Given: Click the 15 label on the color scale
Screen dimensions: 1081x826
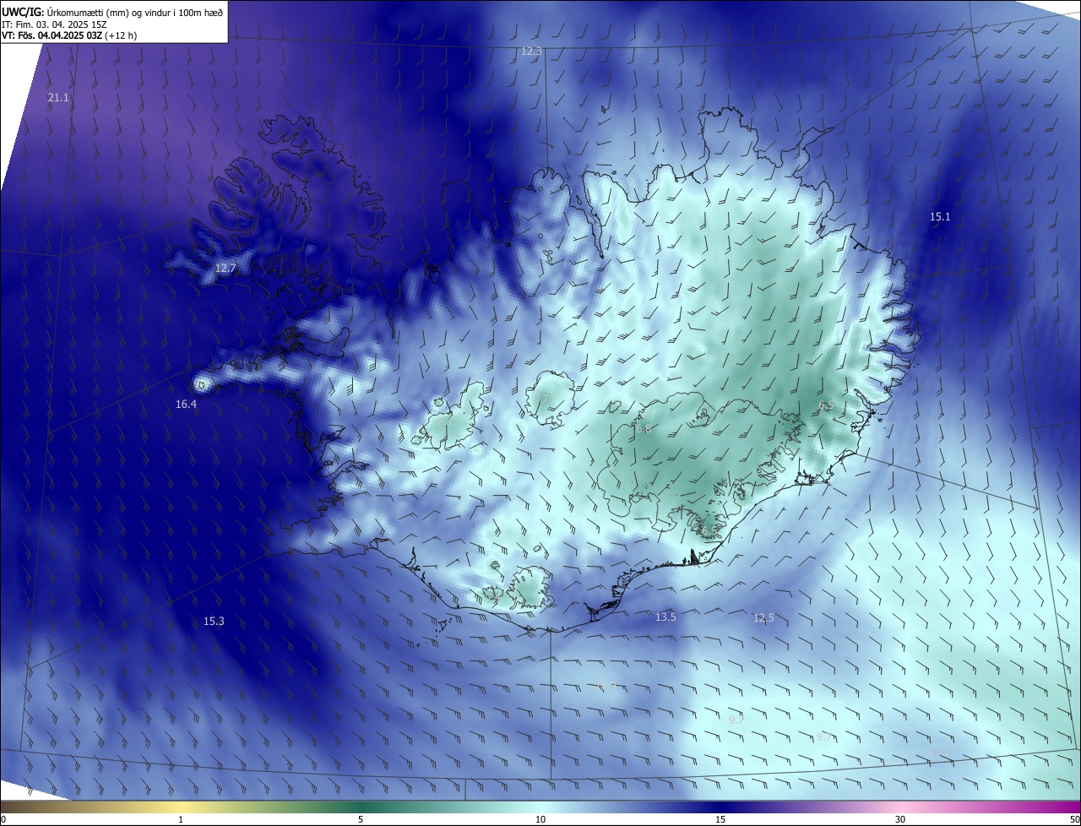Looking at the screenshot, I should tap(720, 819).
